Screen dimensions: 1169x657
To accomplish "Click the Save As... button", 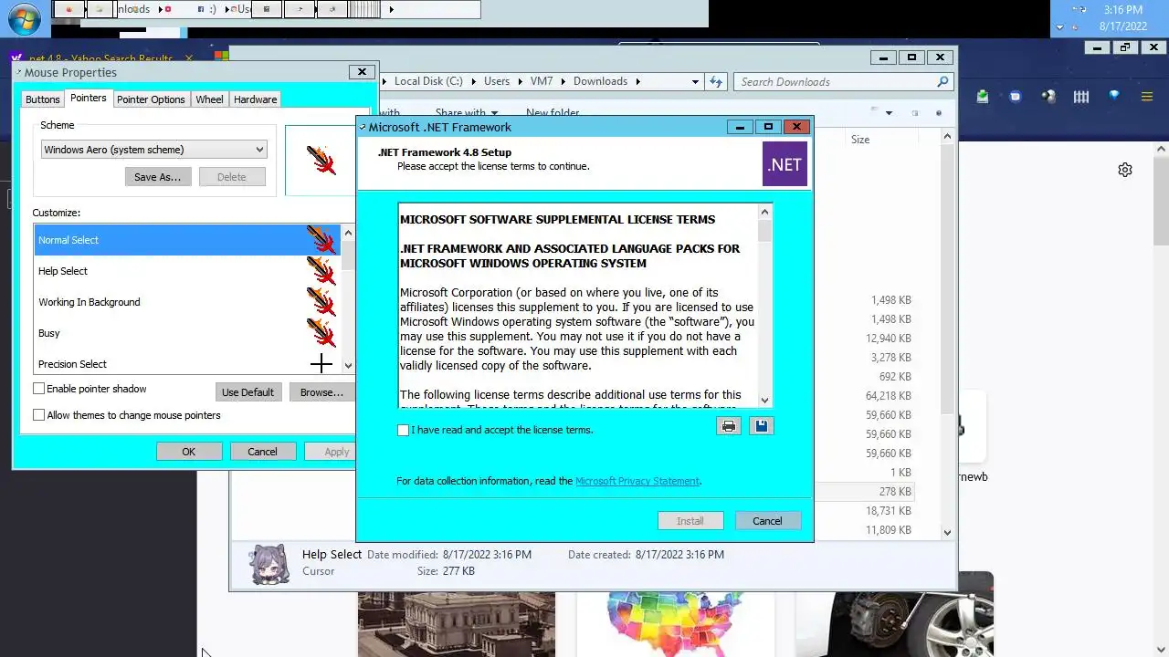I will (x=157, y=177).
